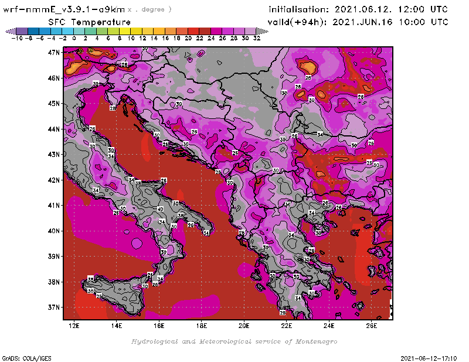Click the valid(+94h) 2021.JUN.16 10:00 UTC line
Screen dimensions: 469x362
coord(358,22)
